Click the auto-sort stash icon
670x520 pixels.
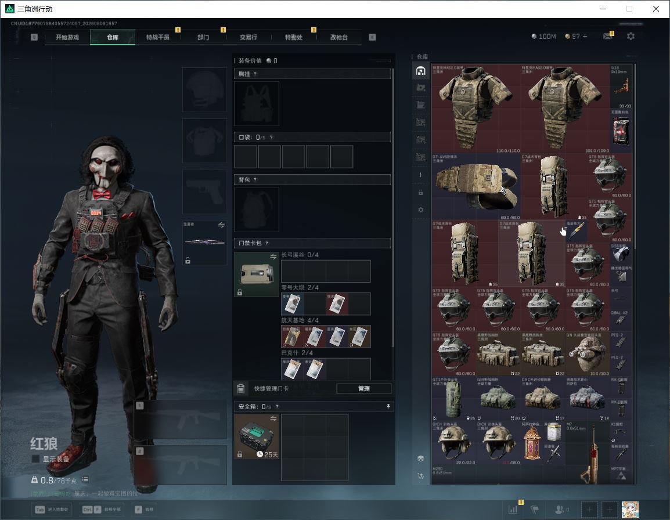pos(420,475)
